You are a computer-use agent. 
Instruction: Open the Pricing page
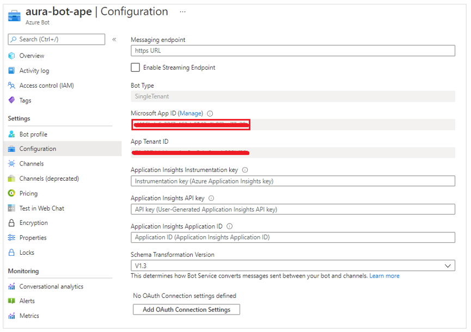(28, 193)
